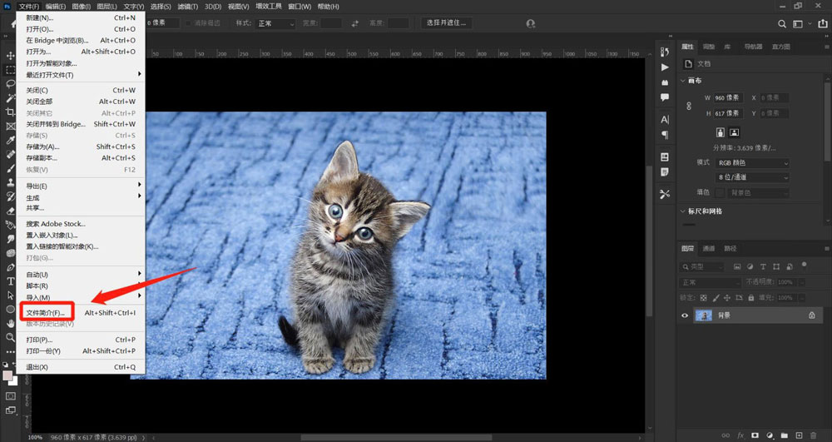Click the 选择并遮住... button
The image size is (832, 442).
447,22
